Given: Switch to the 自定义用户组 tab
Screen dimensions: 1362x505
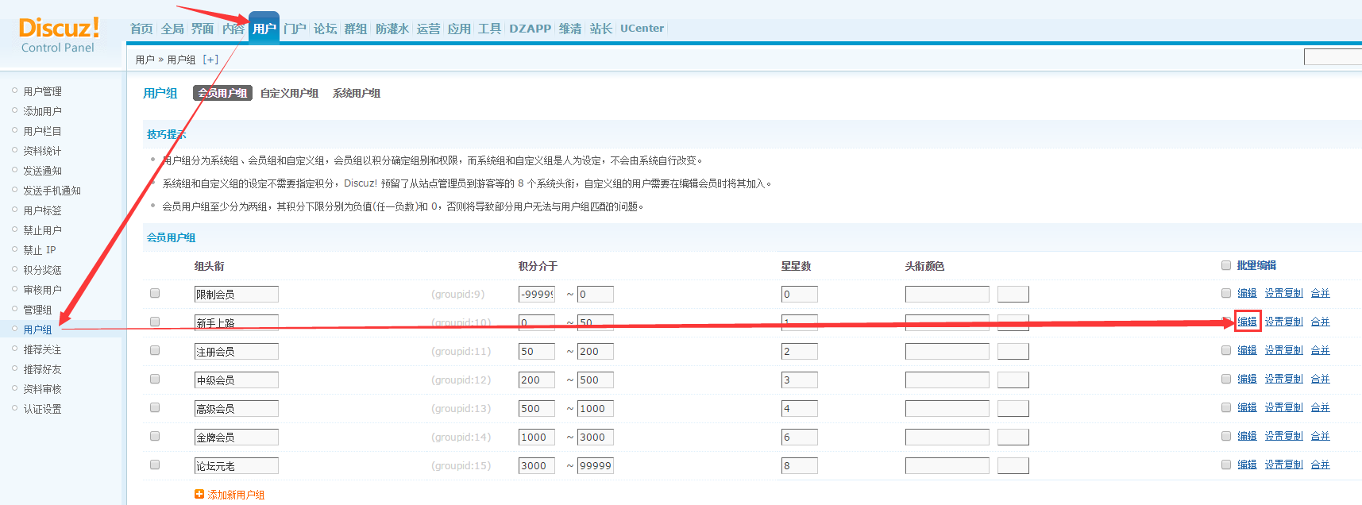Looking at the screenshot, I should [x=289, y=93].
